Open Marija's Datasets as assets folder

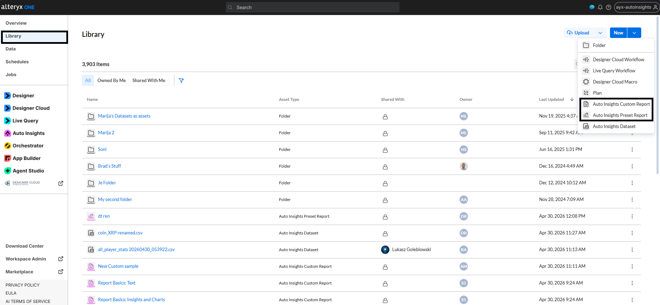click(x=124, y=116)
